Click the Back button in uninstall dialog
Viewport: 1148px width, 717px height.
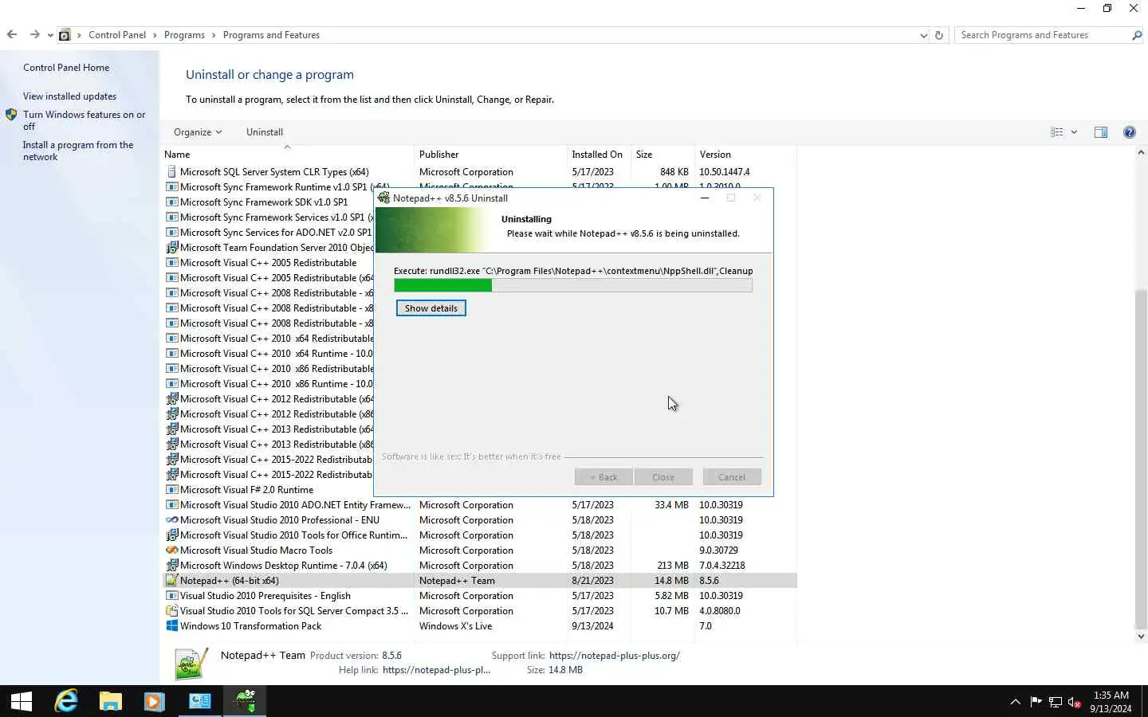[603, 477]
